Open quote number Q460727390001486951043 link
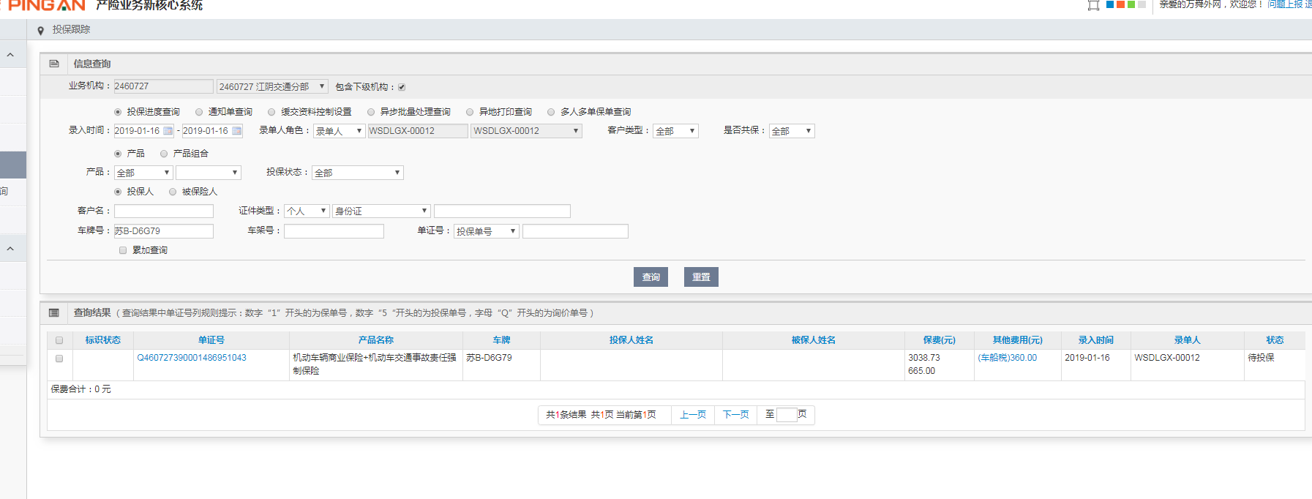1312x499 pixels. (x=192, y=358)
